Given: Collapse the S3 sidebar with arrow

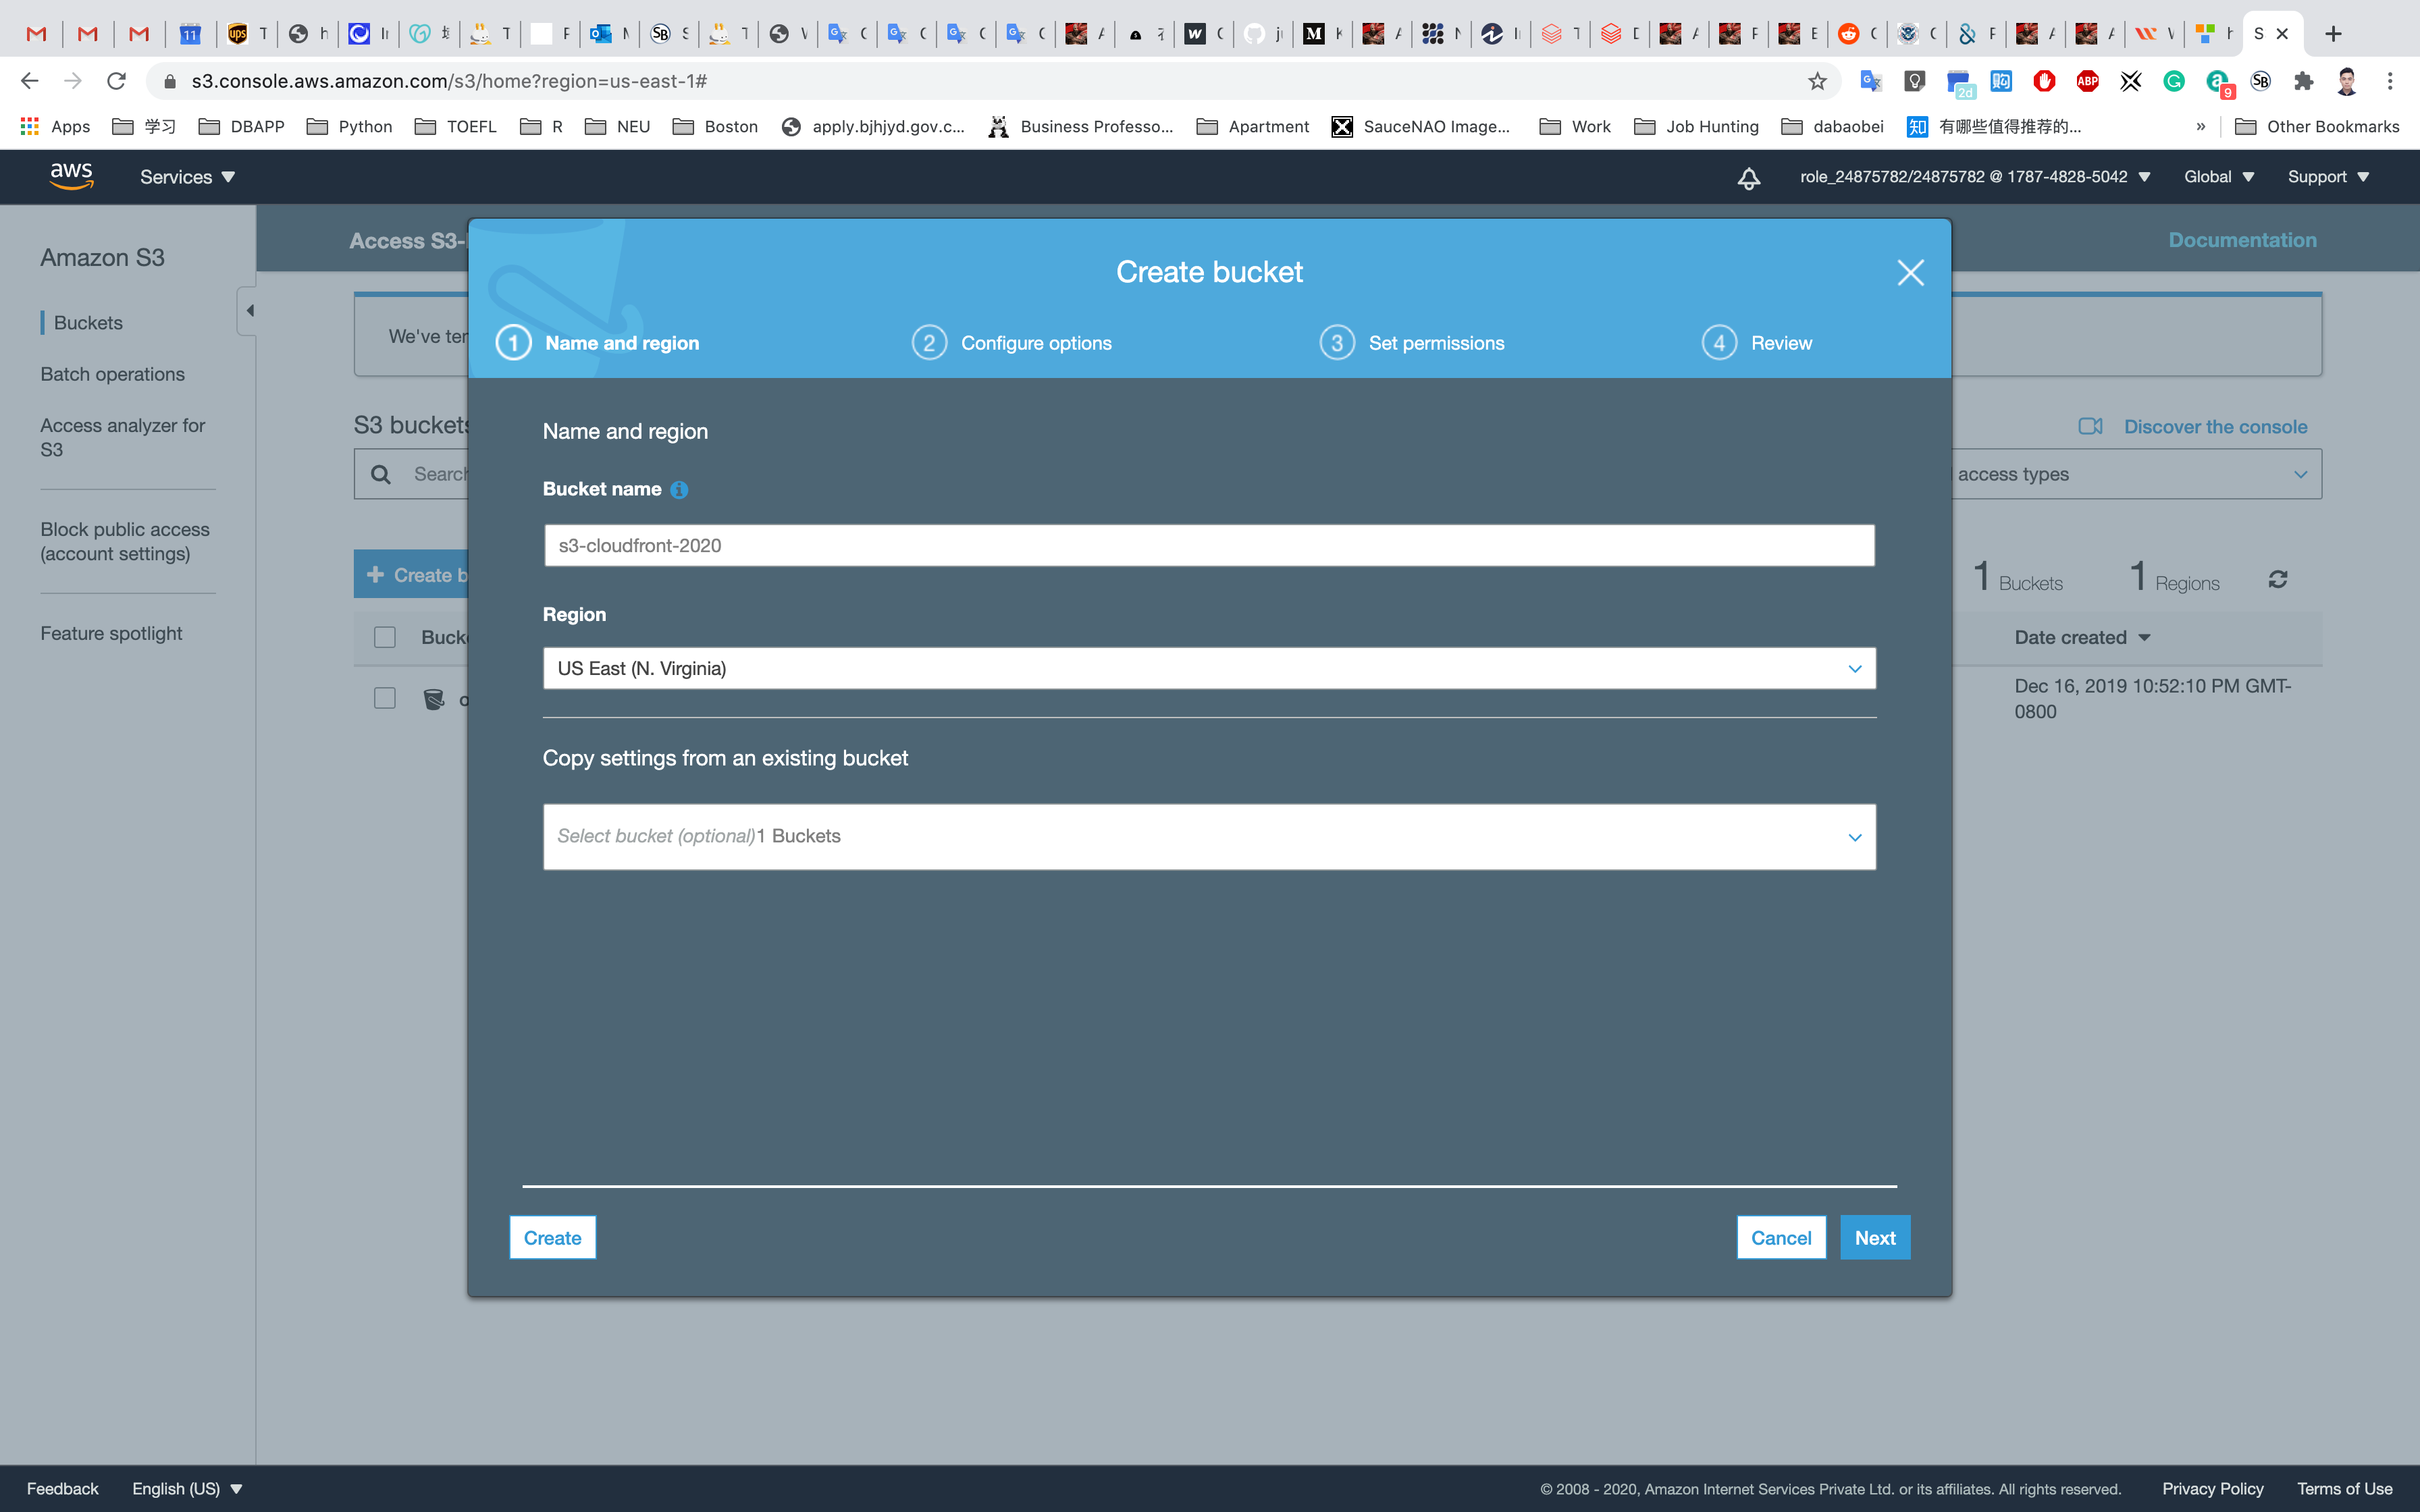Looking at the screenshot, I should (249, 311).
